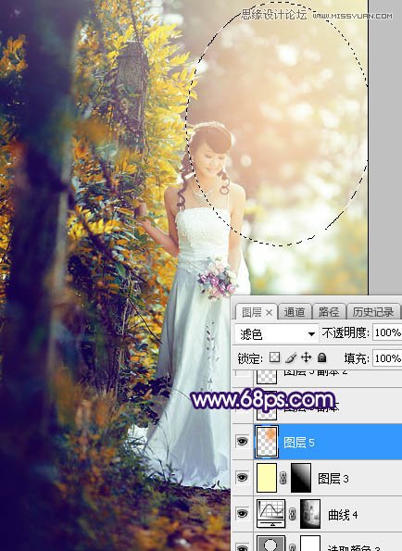Select the 曲线 4 layer mask thumbnail
The image size is (402, 551).
point(310,514)
